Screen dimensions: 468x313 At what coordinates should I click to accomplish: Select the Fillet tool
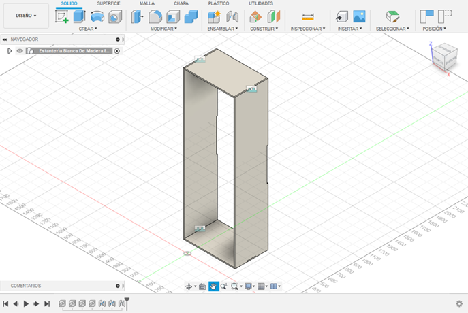coord(155,16)
